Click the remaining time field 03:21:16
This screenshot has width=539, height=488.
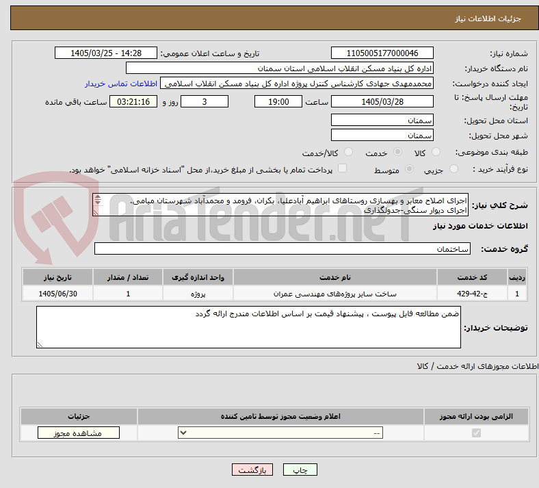click(x=133, y=101)
